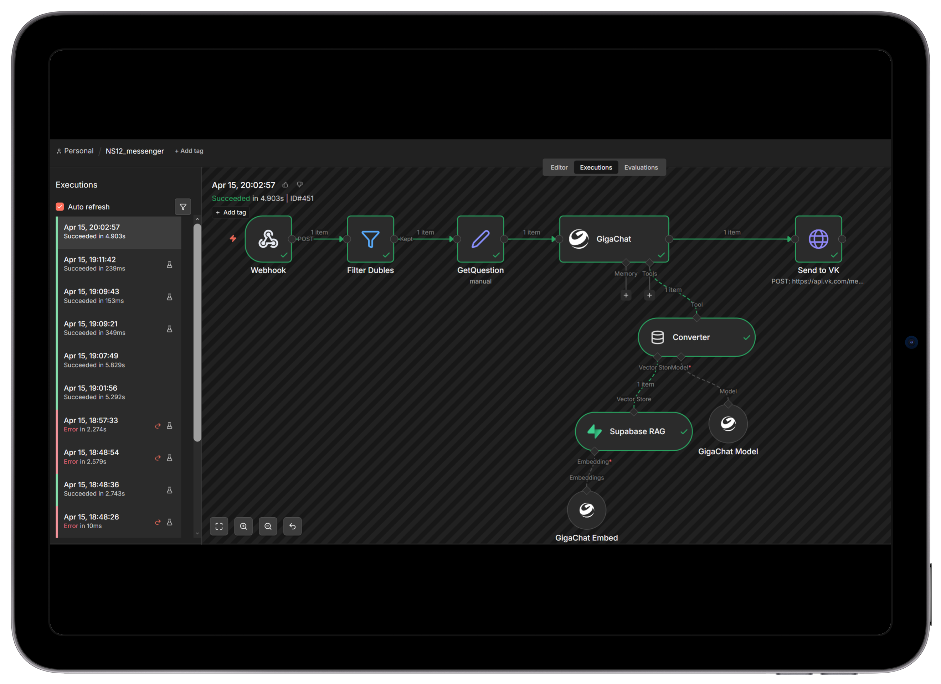941x684 pixels.
Task: Select the GigaChat Model node
Action: coord(728,424)
